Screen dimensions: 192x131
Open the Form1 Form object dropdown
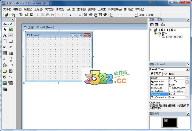pos(187,70)
